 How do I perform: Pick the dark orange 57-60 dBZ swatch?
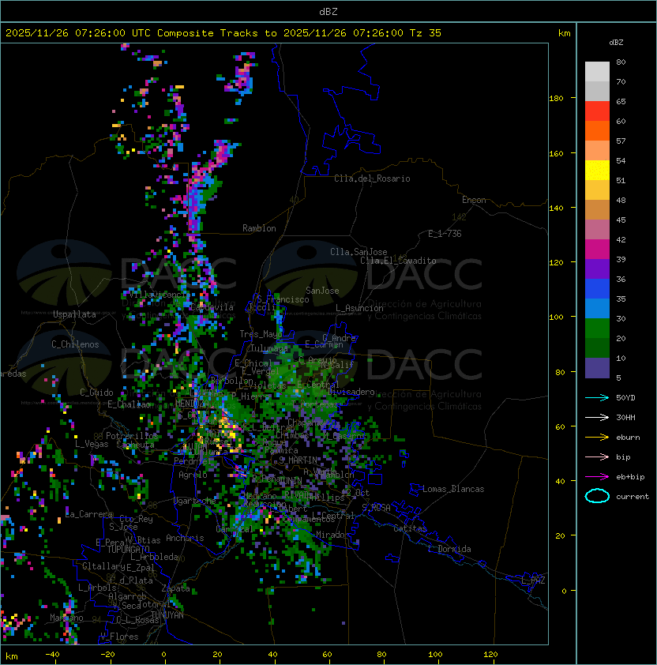point(597,131)
